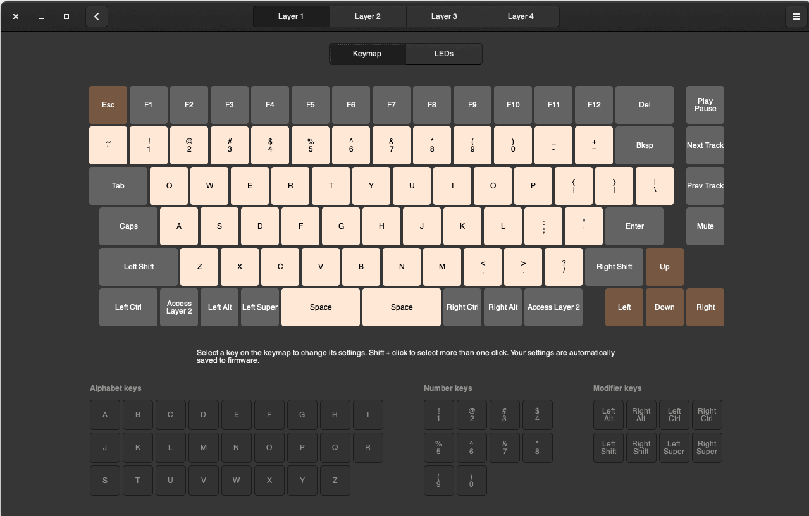Viewport: 809px width, 516px height.
Task: Select the Access Layer 2 key
Action: coord(178,307)
